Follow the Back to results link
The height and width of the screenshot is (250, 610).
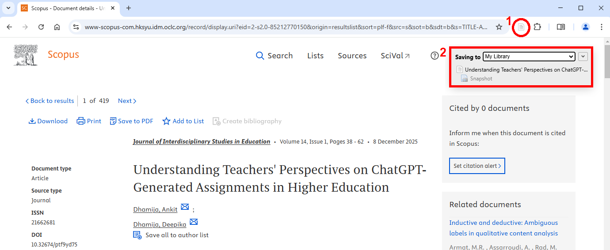[50, 101]
